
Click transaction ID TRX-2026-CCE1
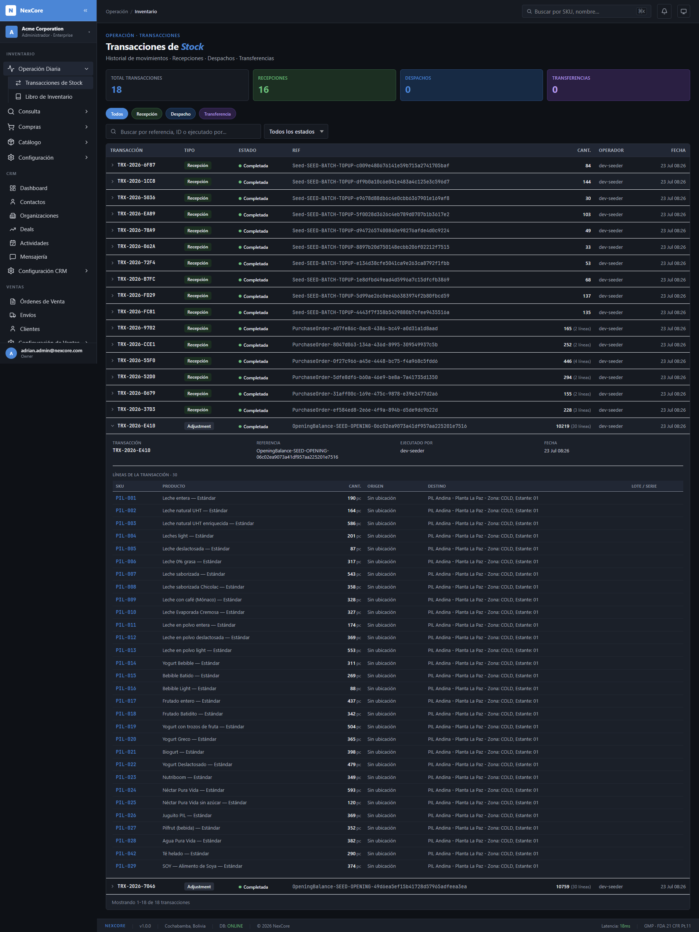pos(136,344)
